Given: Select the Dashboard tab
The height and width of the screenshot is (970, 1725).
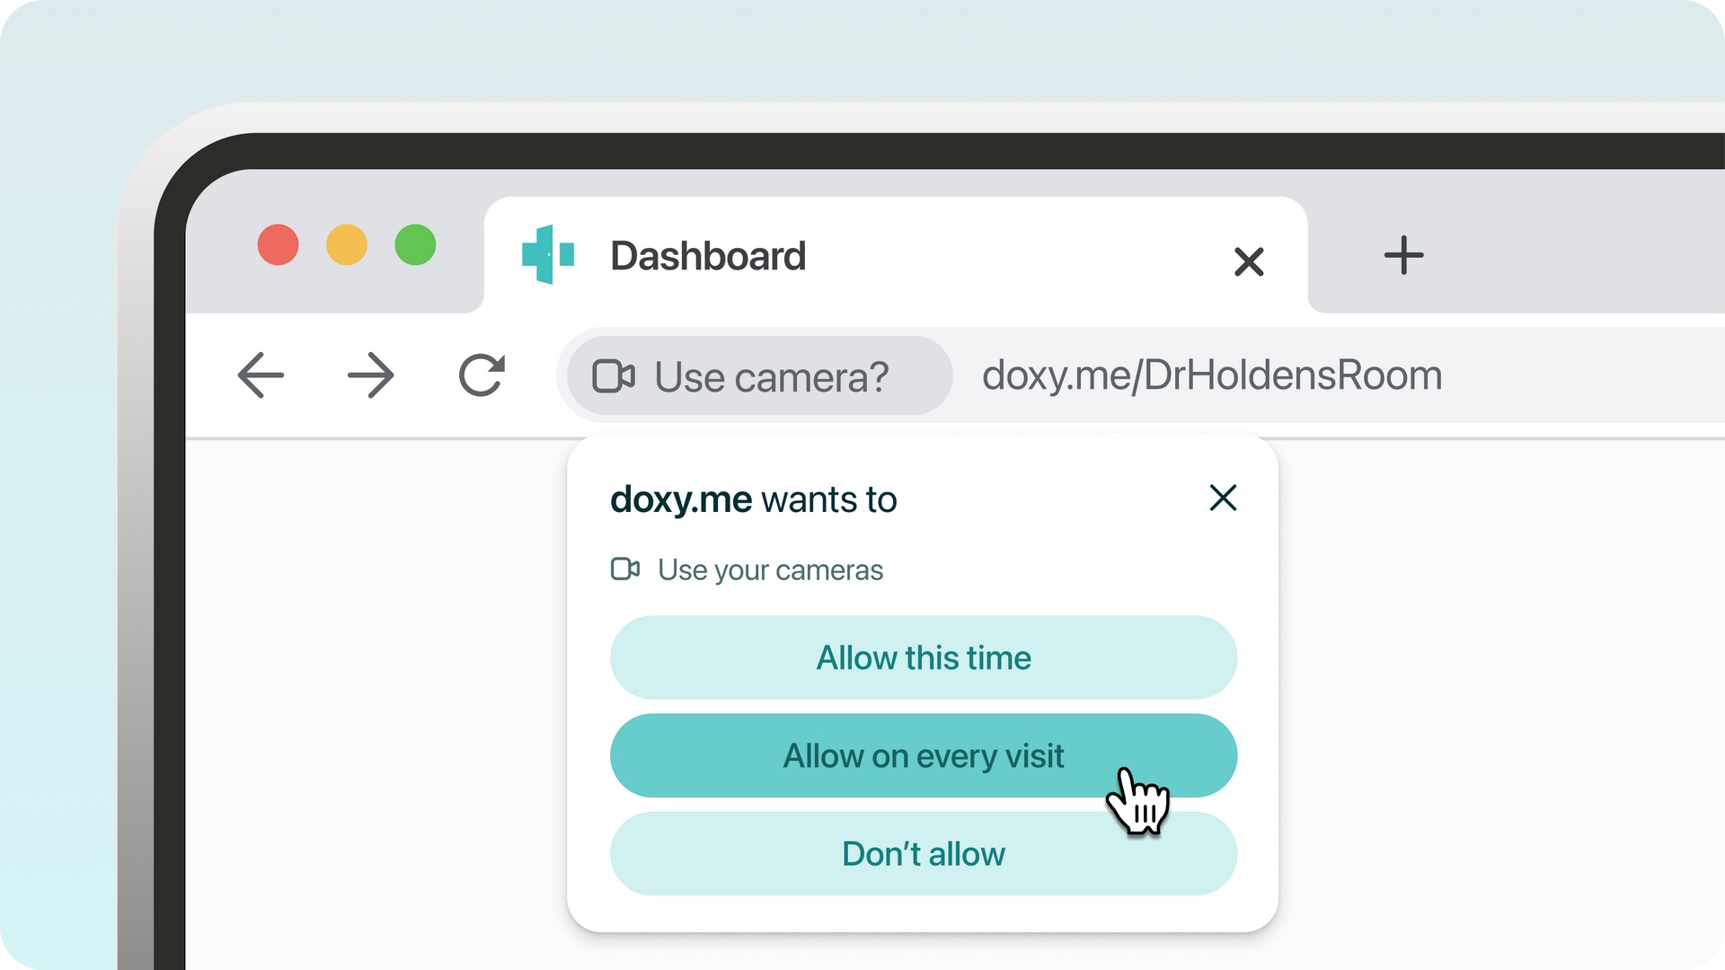Looking at the screenshot, I should (708, 257).
